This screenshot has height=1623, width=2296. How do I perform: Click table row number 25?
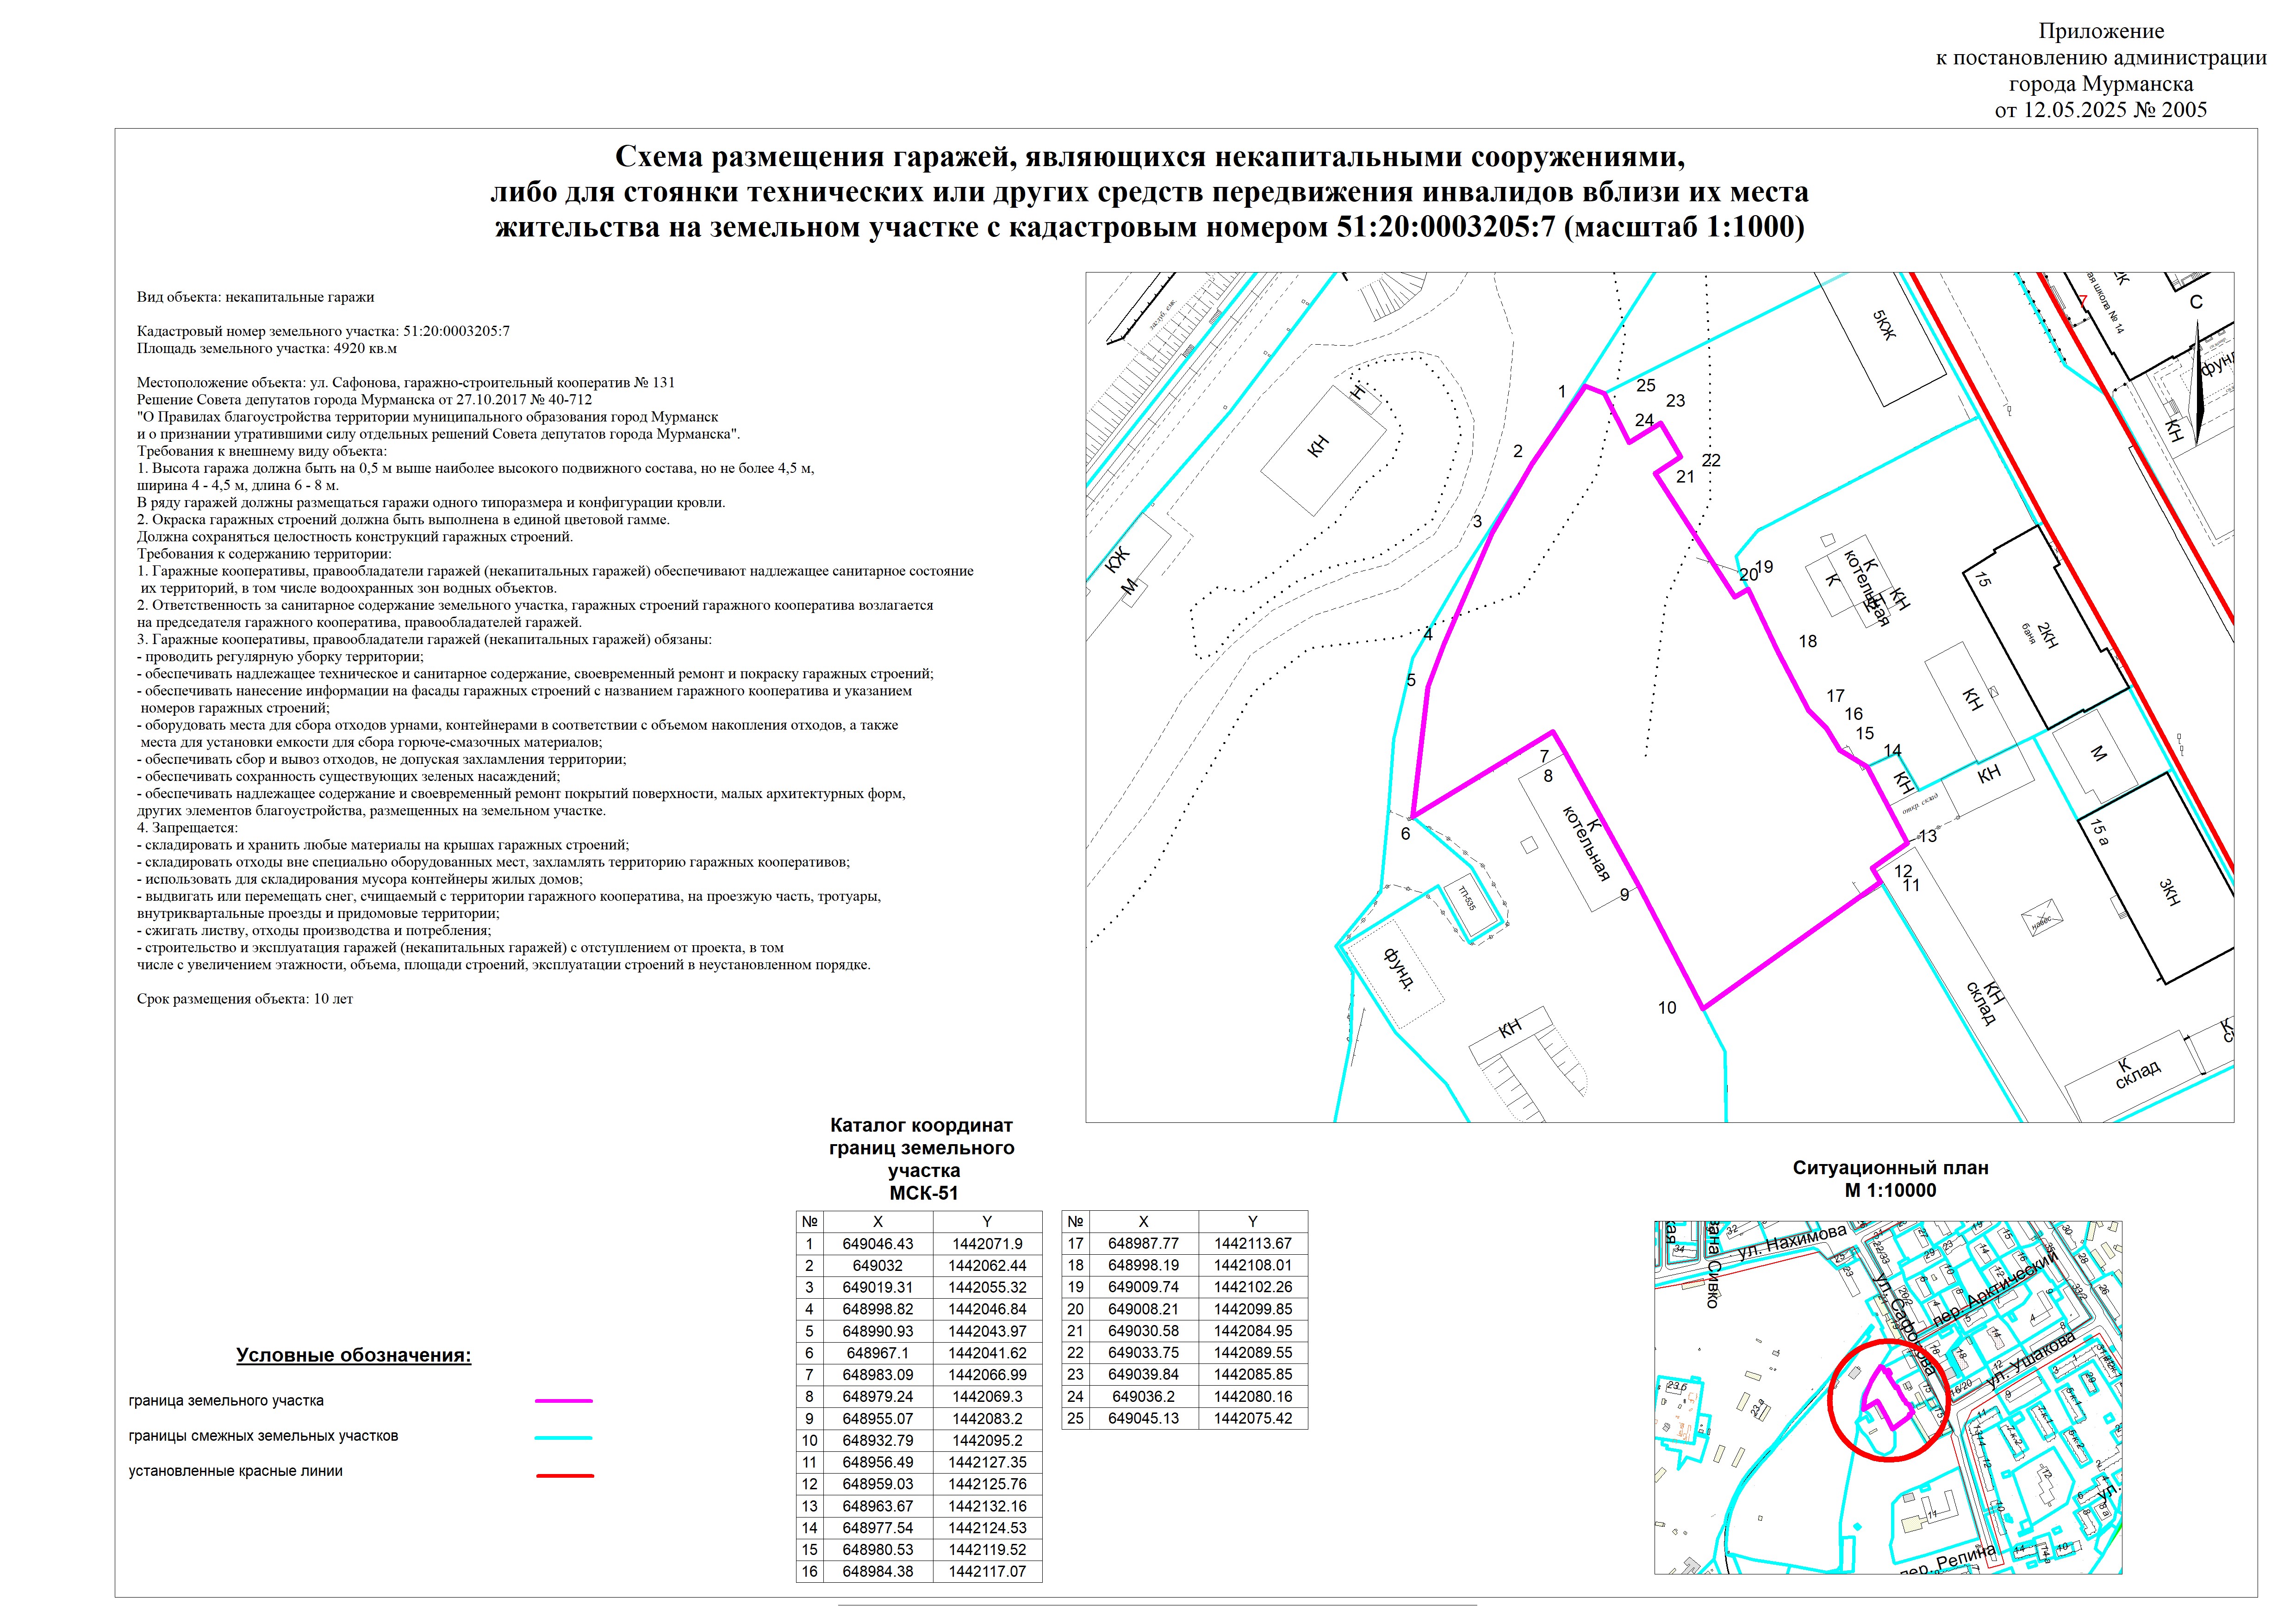(x=1075, y=1418)
